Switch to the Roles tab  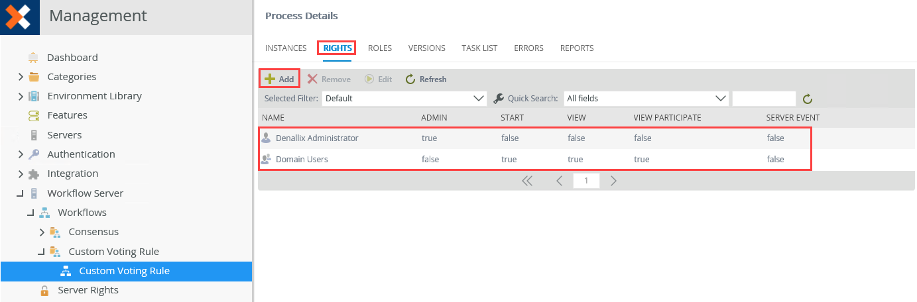coord(380,48)
